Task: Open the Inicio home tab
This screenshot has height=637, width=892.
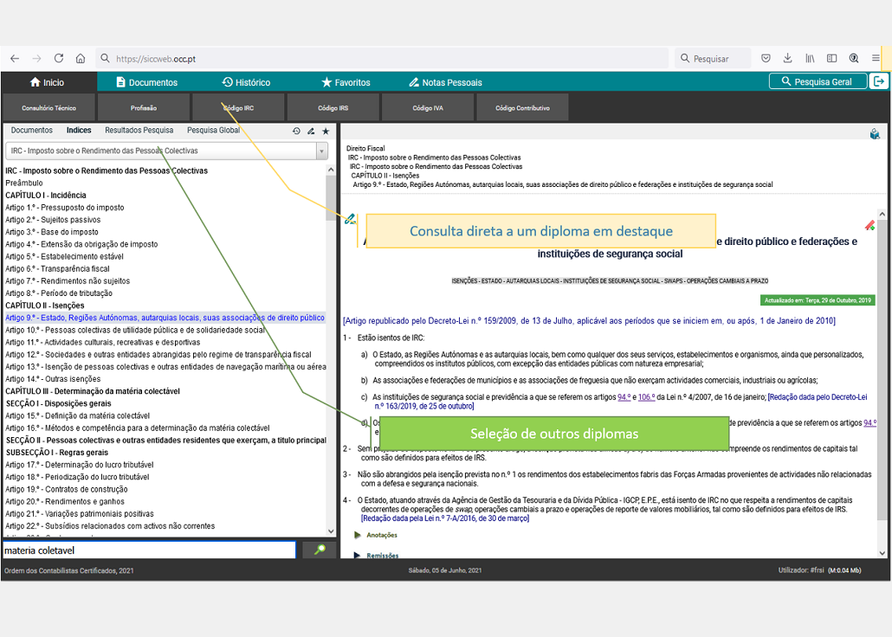Action: point(48,82)
